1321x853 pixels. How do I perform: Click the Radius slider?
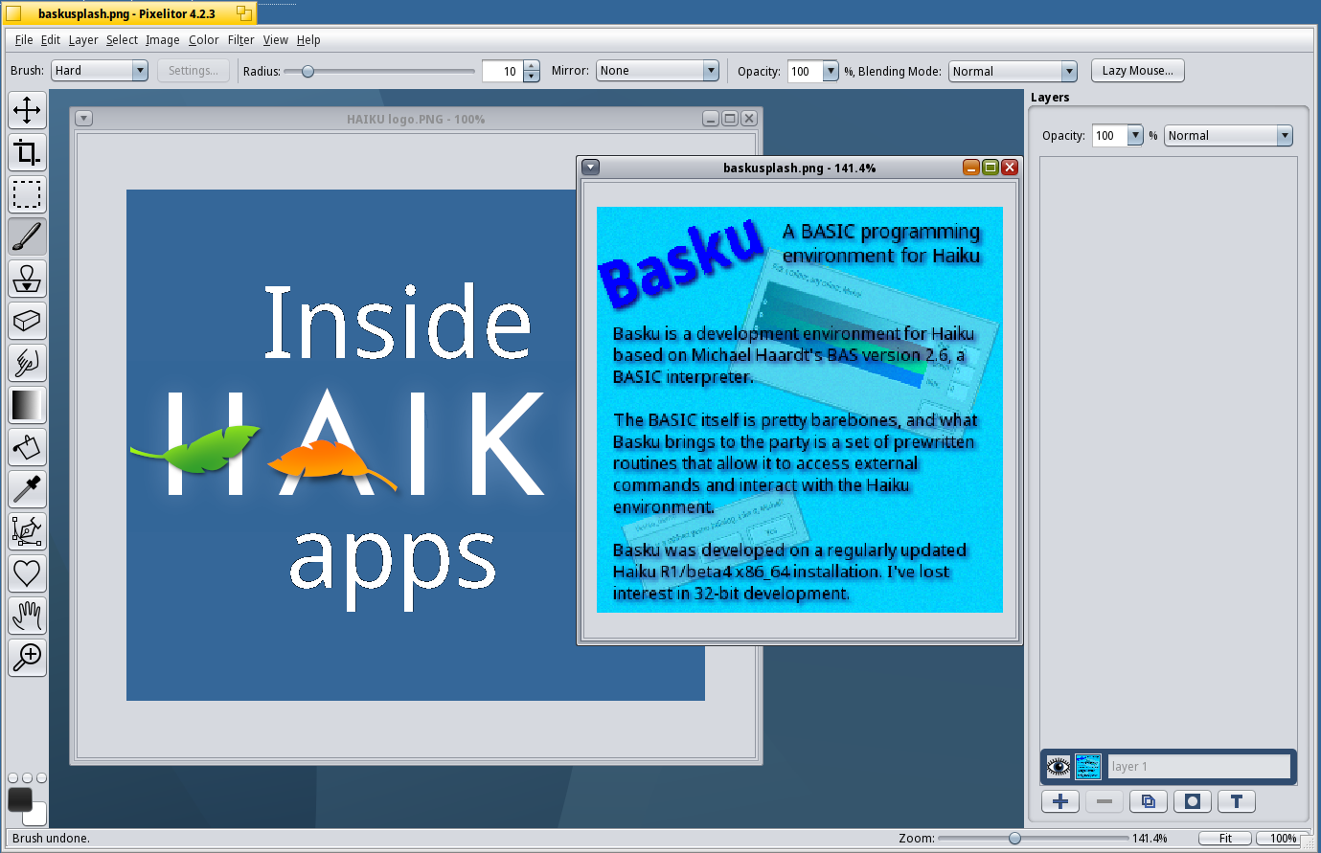coord(379,71)
